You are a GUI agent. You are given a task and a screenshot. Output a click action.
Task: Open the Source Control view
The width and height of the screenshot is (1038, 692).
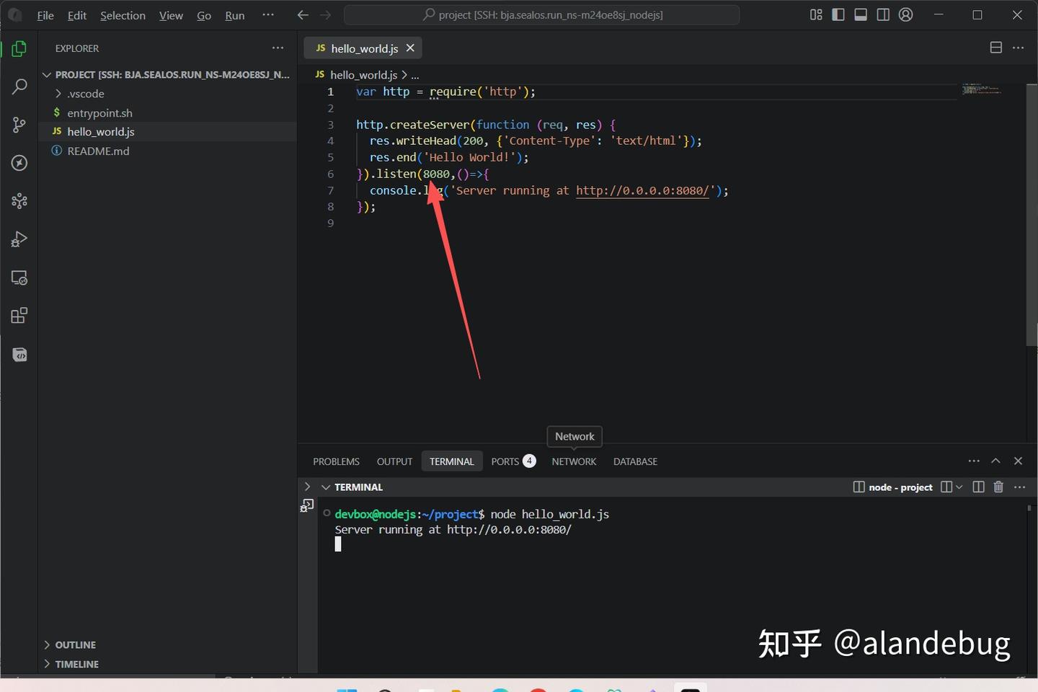[19, 125]
